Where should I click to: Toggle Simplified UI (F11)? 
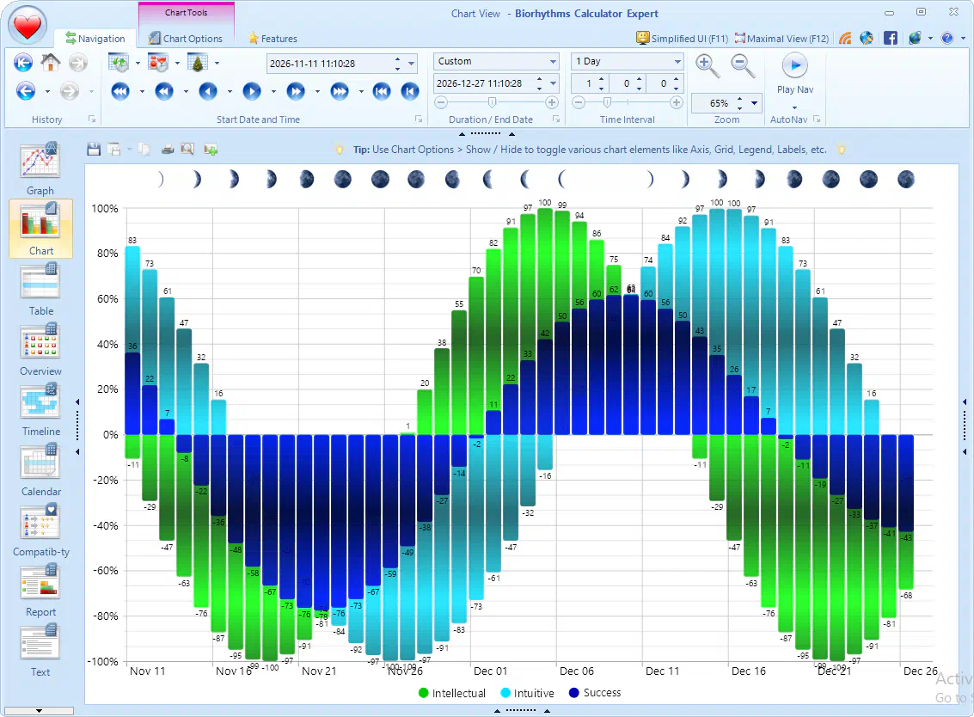[682, 38]
